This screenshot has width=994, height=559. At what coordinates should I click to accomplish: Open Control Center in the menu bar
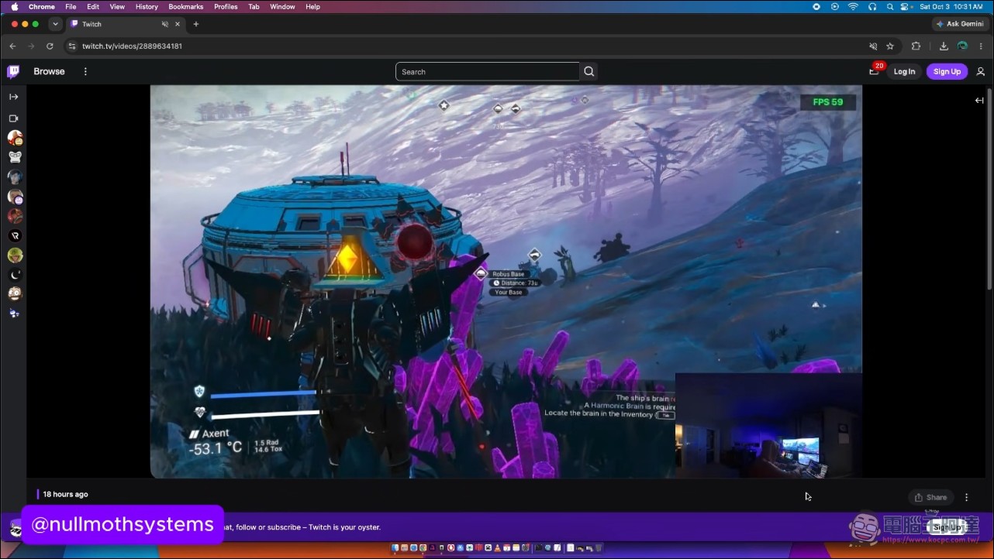(x=906, y=6)
